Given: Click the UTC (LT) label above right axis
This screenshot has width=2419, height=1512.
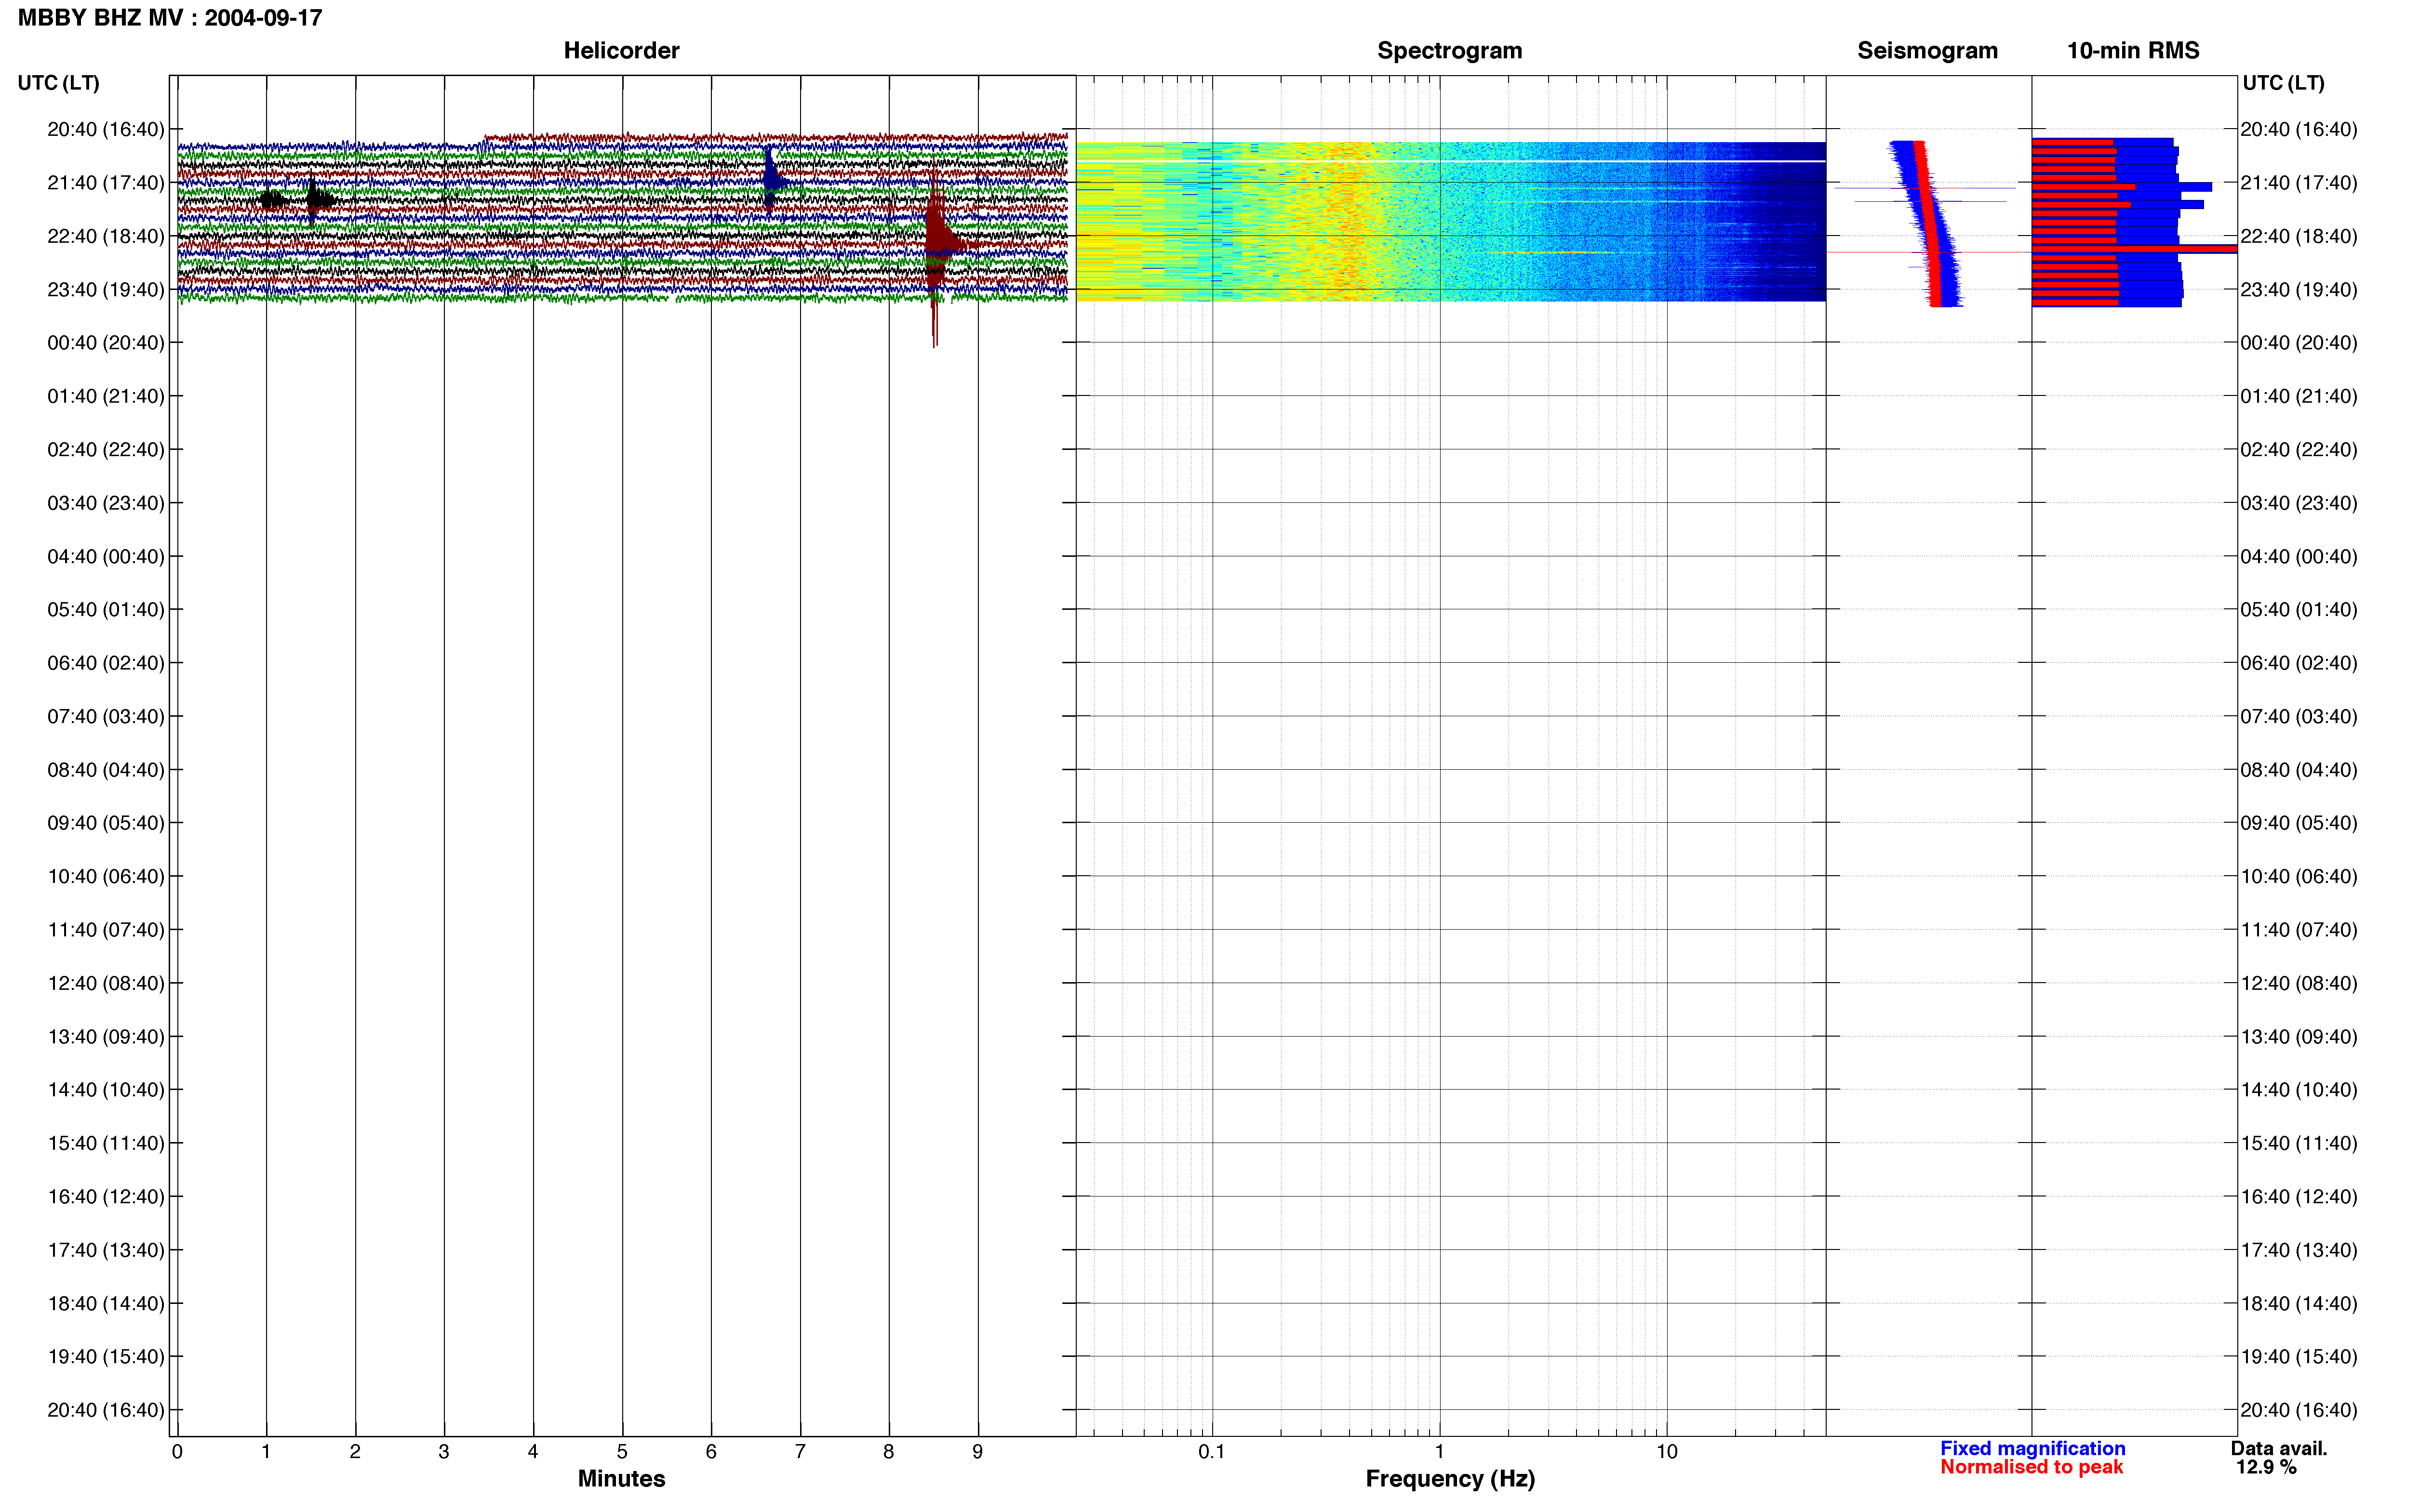Looking at the screenshot, I should pos(2283,83).
